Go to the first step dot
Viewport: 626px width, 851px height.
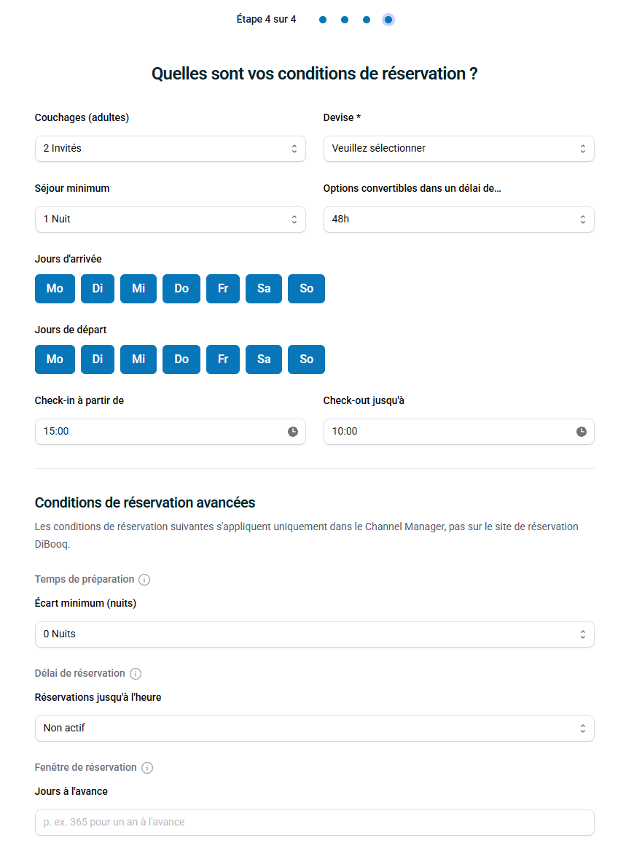coord(323,20)
